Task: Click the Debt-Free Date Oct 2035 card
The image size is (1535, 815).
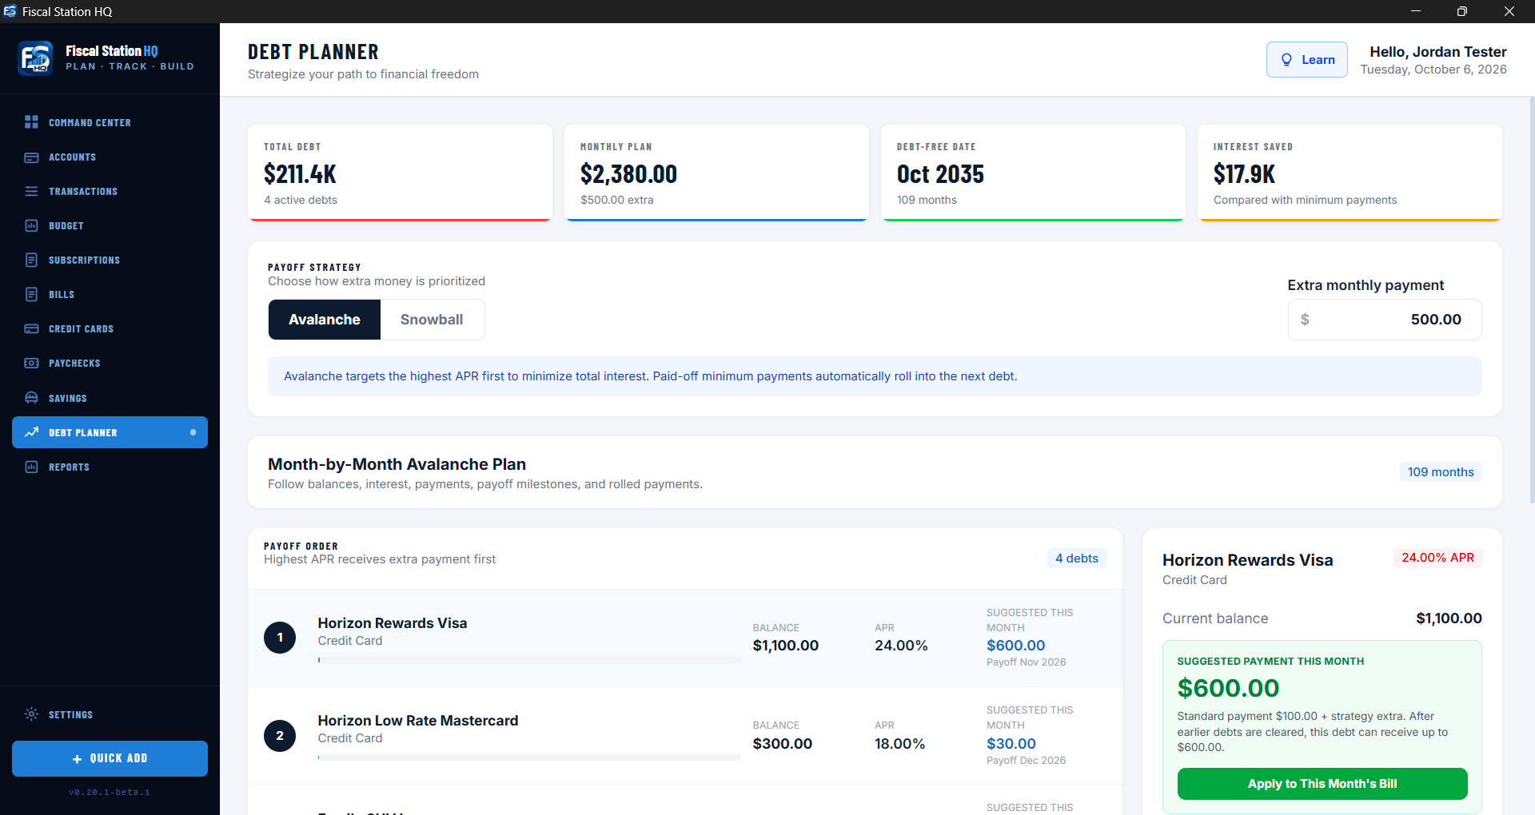Action: tap(1033, 173)
